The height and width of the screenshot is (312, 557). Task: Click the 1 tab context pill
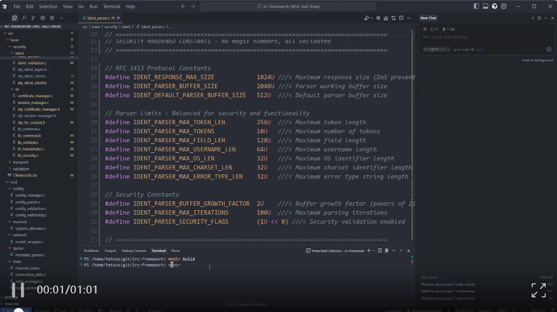[449, 29]
